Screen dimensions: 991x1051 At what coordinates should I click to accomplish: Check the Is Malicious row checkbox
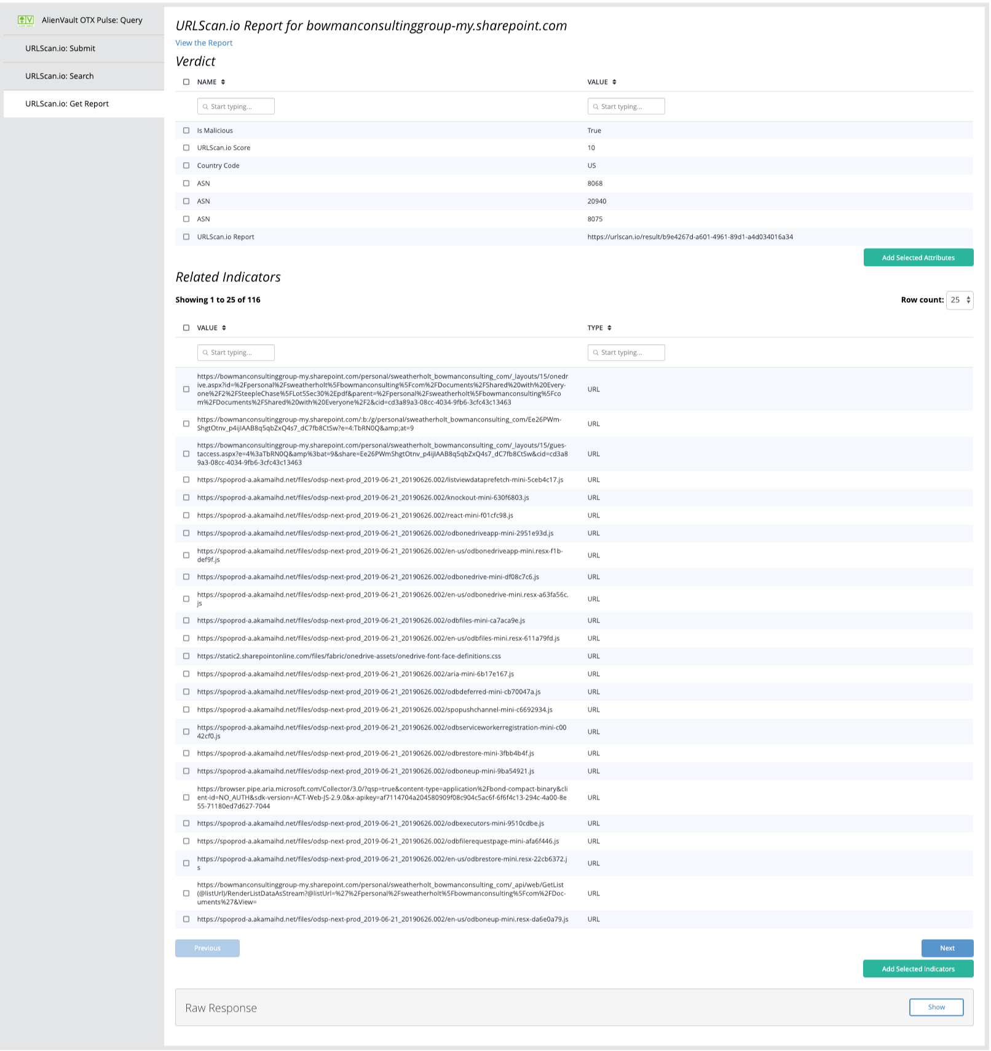coord(186,131)
